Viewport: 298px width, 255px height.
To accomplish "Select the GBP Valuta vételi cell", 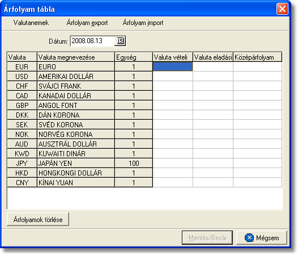I will [x=173, y=105].
